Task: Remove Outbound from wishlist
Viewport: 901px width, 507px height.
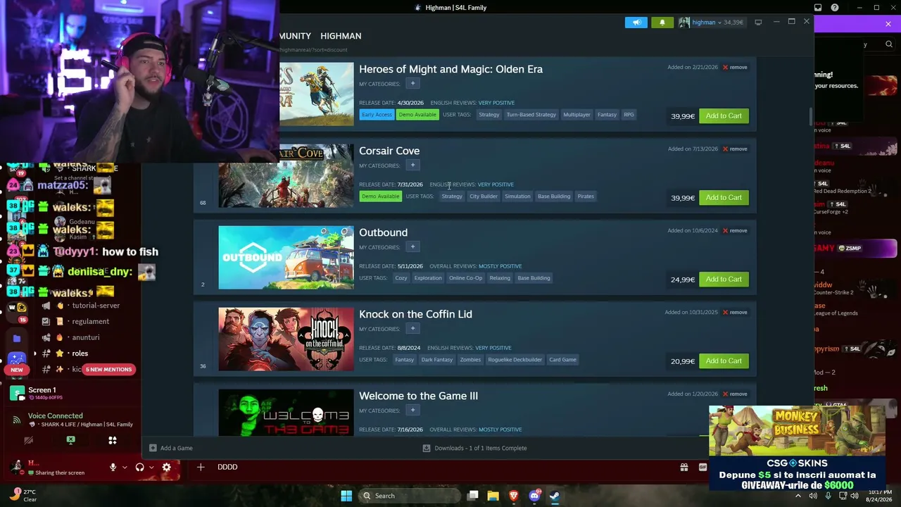Action: [735, 231]
